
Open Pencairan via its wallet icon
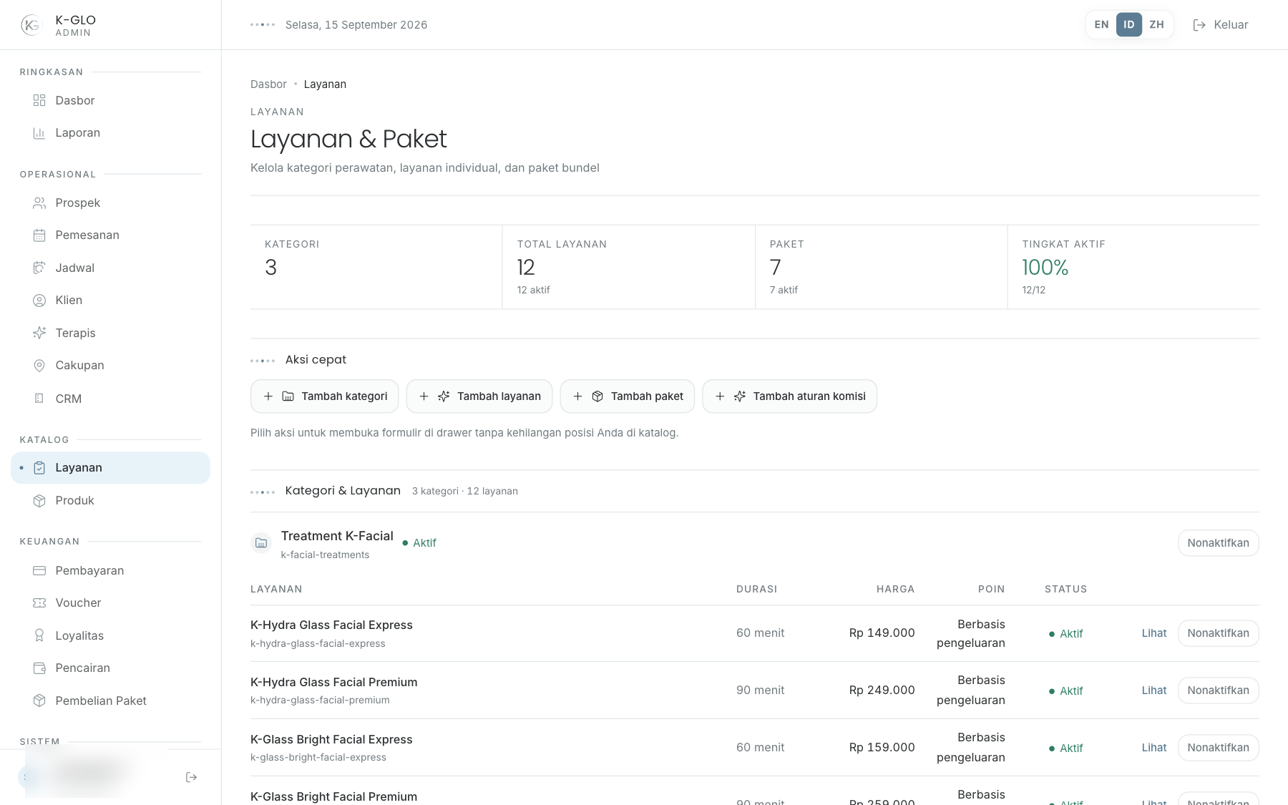pyautogui.click(x=39, y=668)
